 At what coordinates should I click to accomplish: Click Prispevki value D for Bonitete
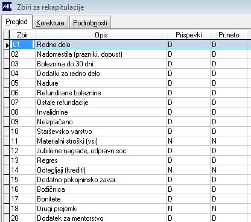[x=188, y=199]
